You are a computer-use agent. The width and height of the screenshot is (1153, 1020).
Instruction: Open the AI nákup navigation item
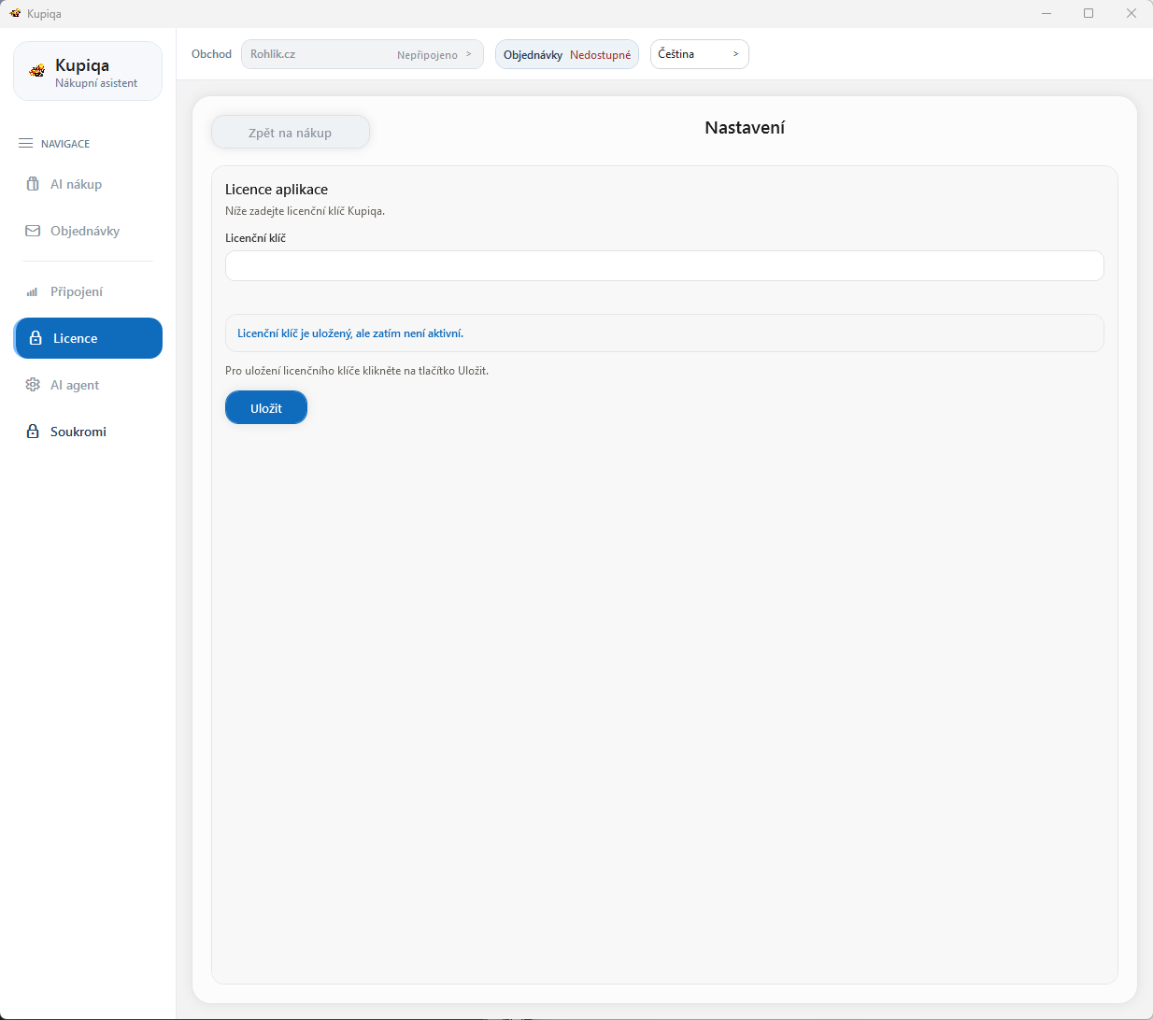pos(88,184)
